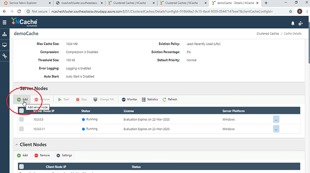310x173 pixels.
Task: Click 'Least Recently Used (LRU)' value
Action: click(203, 44)
